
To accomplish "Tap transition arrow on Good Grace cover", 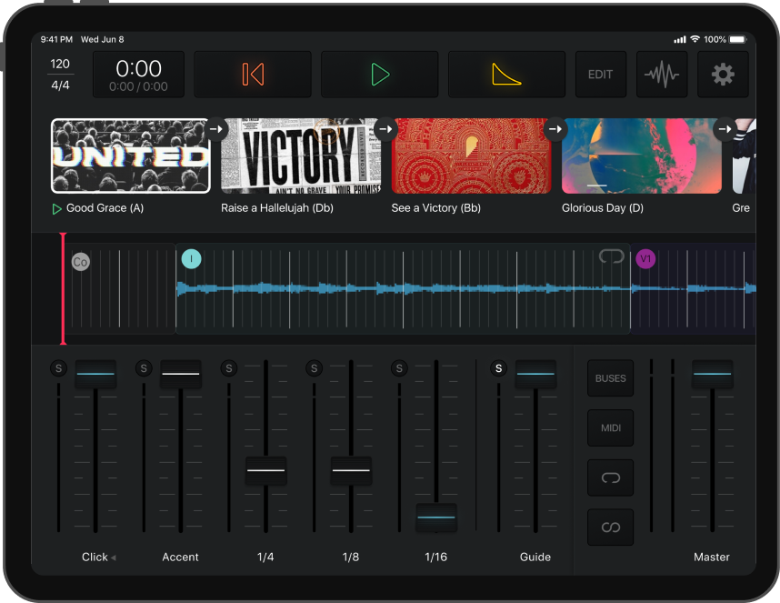I will click(x=215, y=129).
